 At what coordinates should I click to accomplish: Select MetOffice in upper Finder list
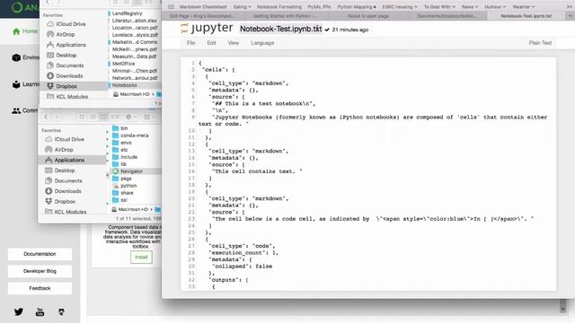click(123, 64)
